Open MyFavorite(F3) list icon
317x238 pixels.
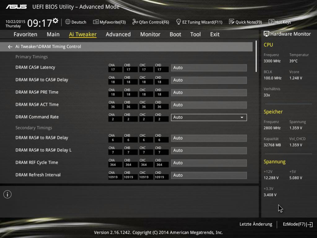pyautogui.click(x=96, y=22)
